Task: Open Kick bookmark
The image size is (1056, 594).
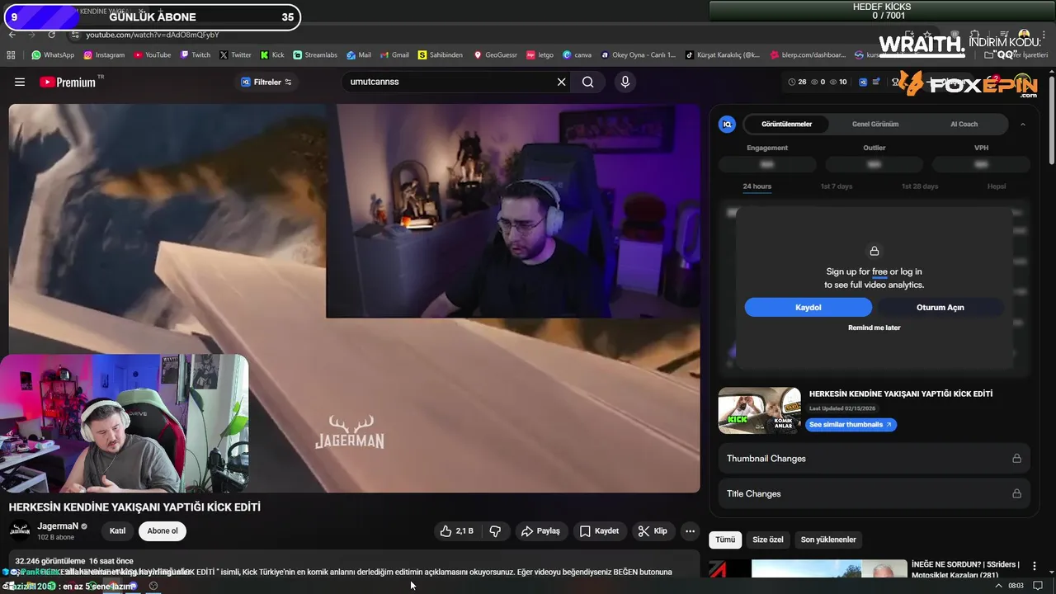Action: [x=272, y=55]
